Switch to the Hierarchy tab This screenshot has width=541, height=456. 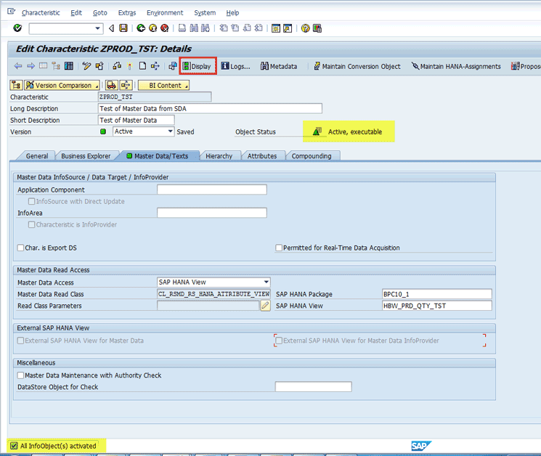tap(219, 156)
